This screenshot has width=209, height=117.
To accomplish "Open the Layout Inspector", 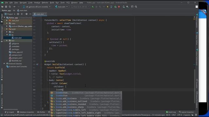I will [x=186, y=112].
